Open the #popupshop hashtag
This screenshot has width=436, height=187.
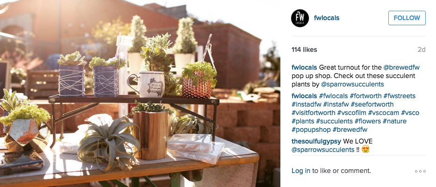[x=311, y=129]
